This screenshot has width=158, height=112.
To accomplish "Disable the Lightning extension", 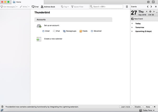I will 138,107.
